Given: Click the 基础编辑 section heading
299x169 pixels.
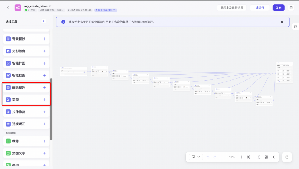Looking at the screenshot, I should coord(11,133).
